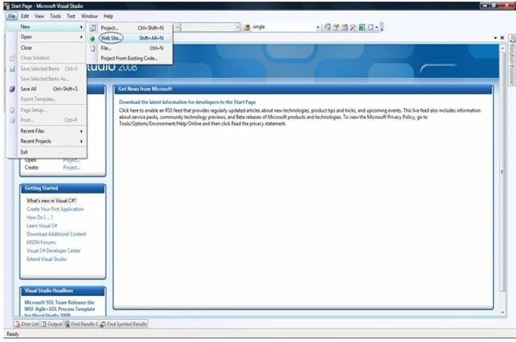Choose Web Site... from New submenu
This screenshot has height=342, width=516.
(x=130, y=38)
